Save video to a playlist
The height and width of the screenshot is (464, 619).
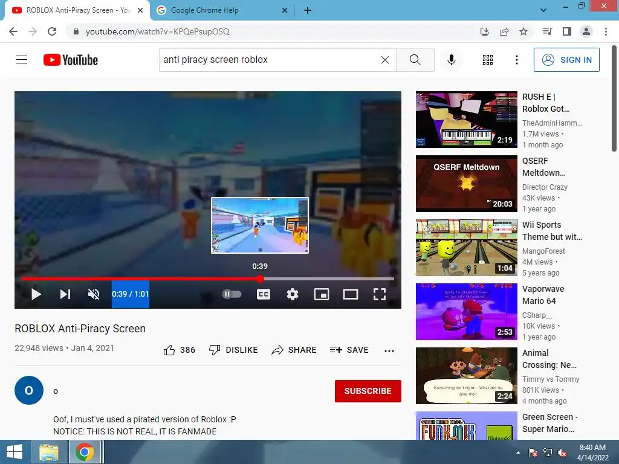(x=349, y=350)
